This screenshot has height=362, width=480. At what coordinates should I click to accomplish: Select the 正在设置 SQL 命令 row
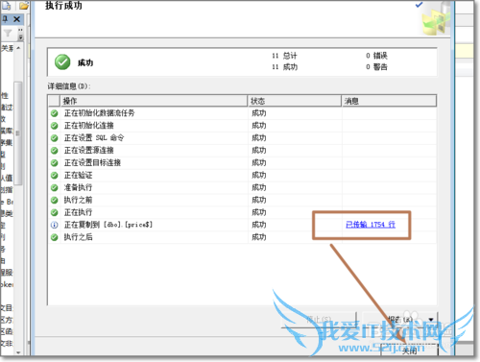(242, 138)
